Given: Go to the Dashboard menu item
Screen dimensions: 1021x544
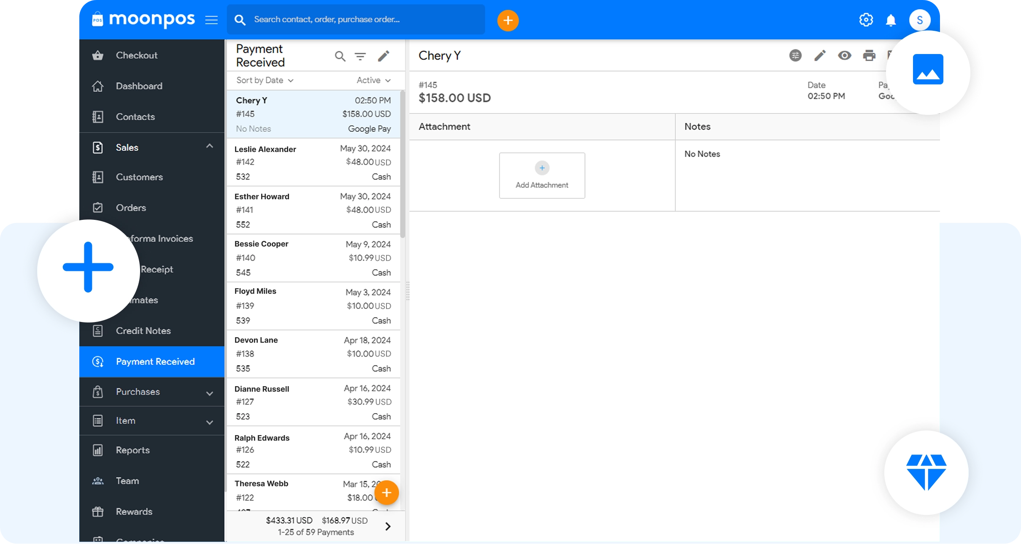Looking at the screenshot, I should click(x=139, y=86).
